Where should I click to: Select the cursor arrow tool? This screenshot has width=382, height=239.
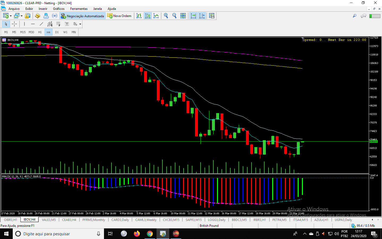(6, 24)
